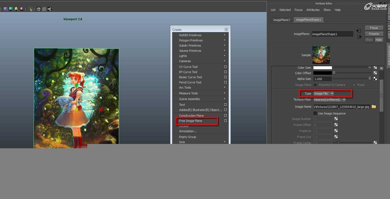
Task: Click the green clapperboard render icon
Action: [11, 9]
